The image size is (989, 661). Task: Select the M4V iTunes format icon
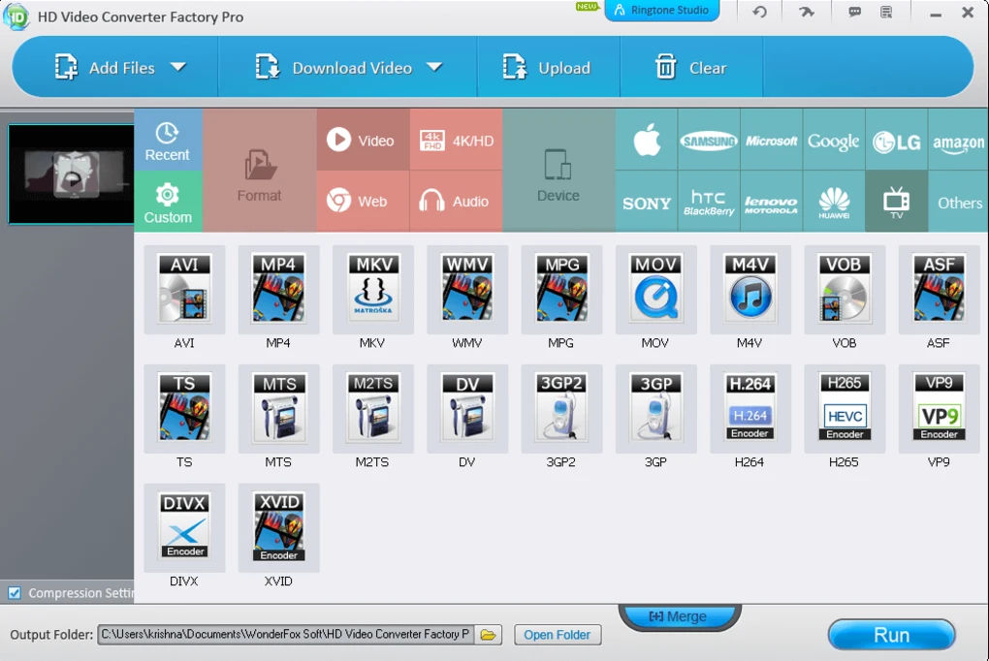tap(750, 289)
